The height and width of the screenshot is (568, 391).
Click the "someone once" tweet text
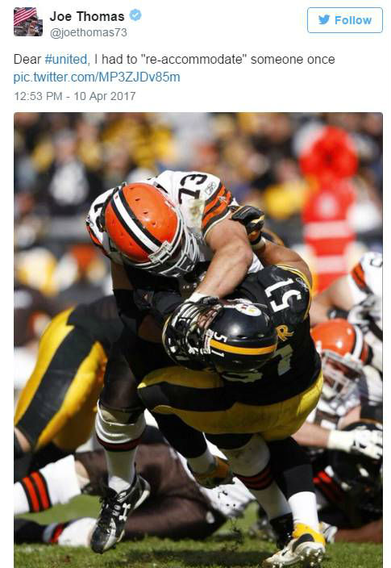coord(293,59)
